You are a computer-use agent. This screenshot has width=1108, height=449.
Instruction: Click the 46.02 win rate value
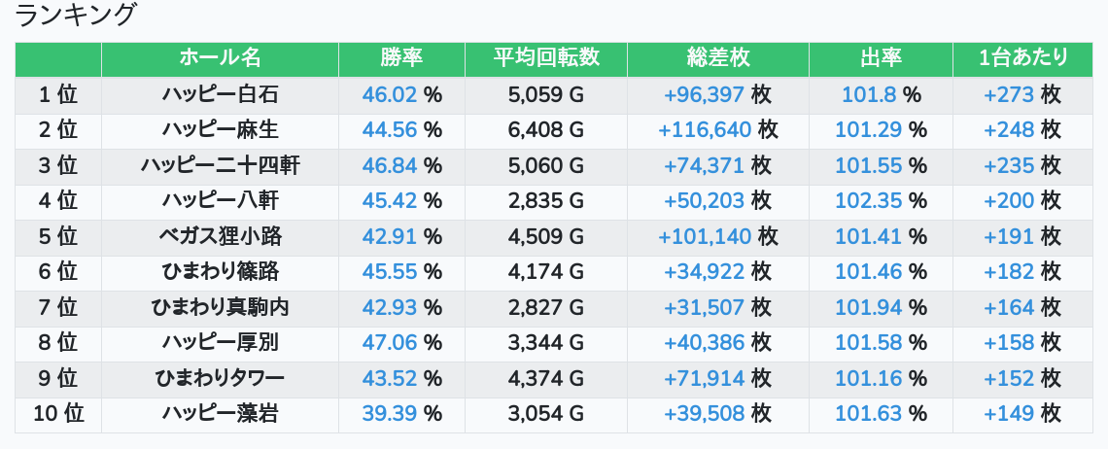click(x=390, y=94)
